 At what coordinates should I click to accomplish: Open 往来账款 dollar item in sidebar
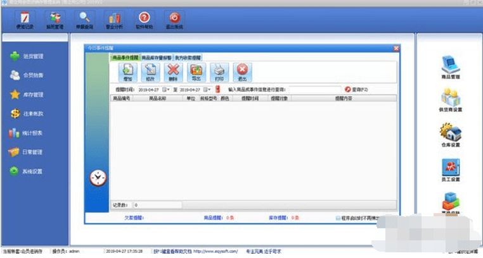pos(27,114)
